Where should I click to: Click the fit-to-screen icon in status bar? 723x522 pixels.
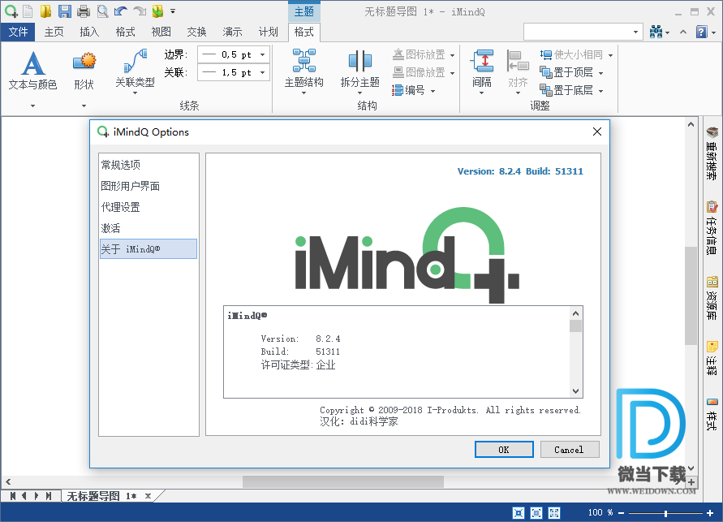pos(519,513)
